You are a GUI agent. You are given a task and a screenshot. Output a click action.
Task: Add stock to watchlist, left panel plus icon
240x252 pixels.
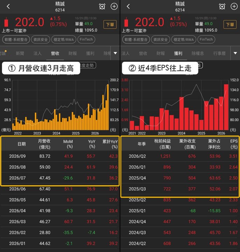pyautogui.click(x=114, y=6)
